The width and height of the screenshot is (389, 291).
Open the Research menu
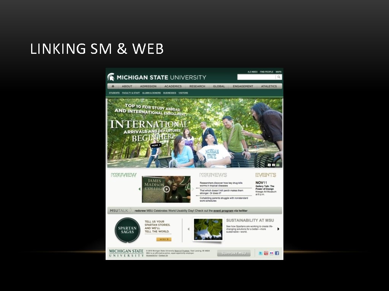(x=197, y=86)
